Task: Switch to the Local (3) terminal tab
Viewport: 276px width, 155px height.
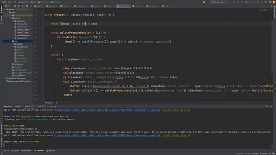Action: click(42, 106)
